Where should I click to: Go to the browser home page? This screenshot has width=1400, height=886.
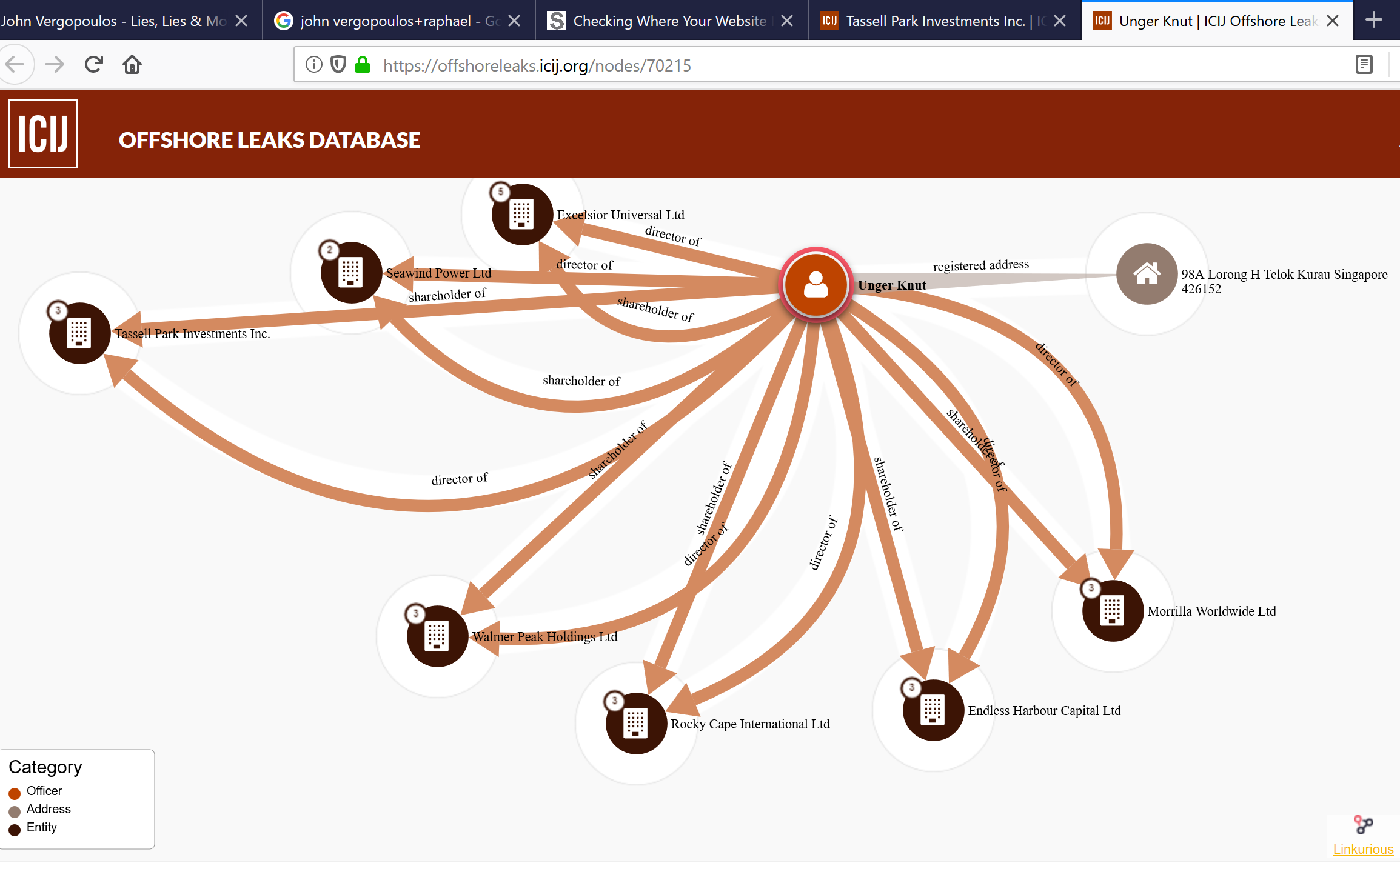132,64
